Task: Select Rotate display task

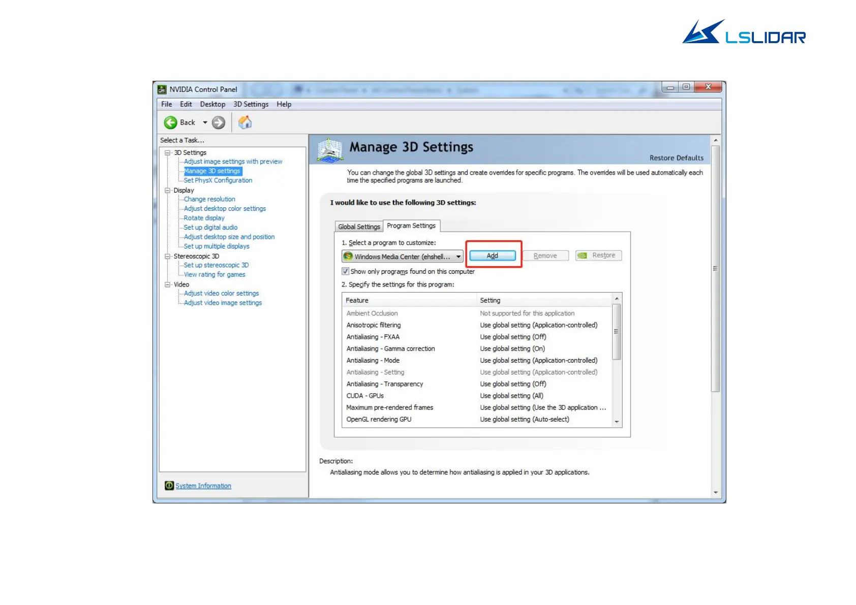Action: 204,218
